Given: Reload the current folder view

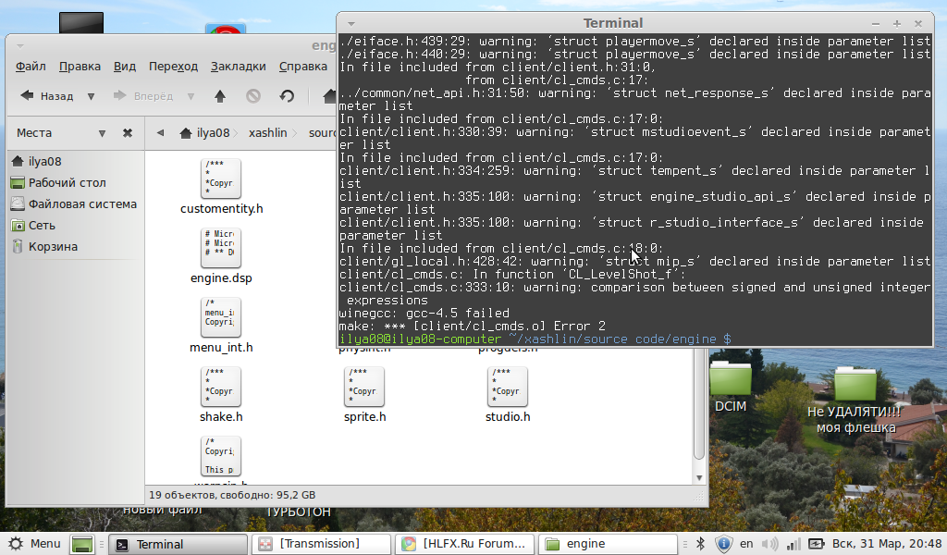Looking at the screenshot, I should pos(287,96).
